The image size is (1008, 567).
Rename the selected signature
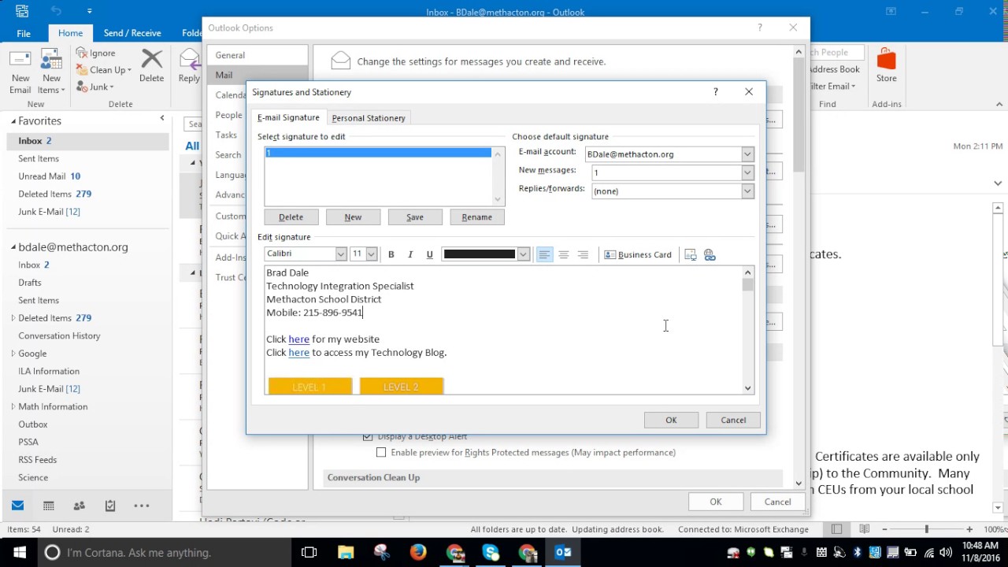pyautogui.click(x=476, y=217)
